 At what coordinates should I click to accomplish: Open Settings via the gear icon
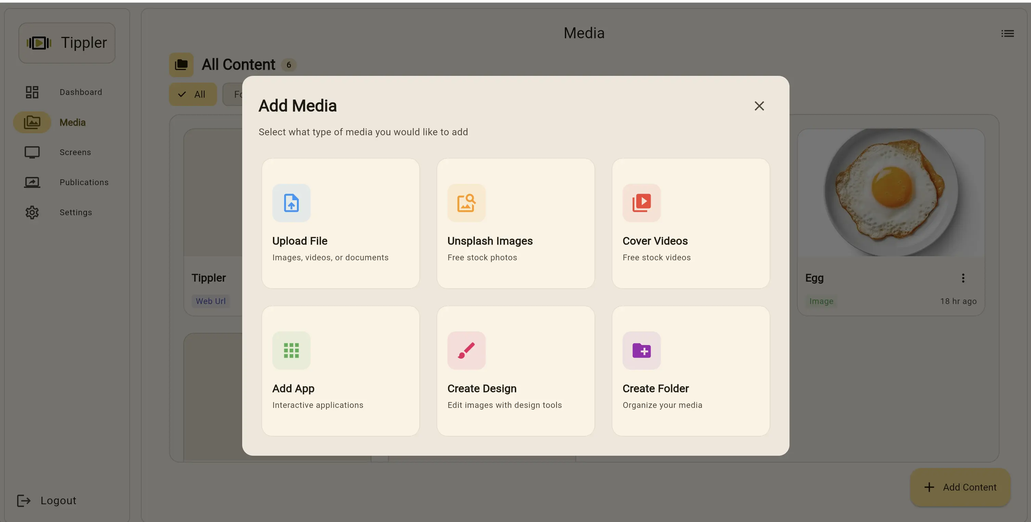[x=32, y=212]
